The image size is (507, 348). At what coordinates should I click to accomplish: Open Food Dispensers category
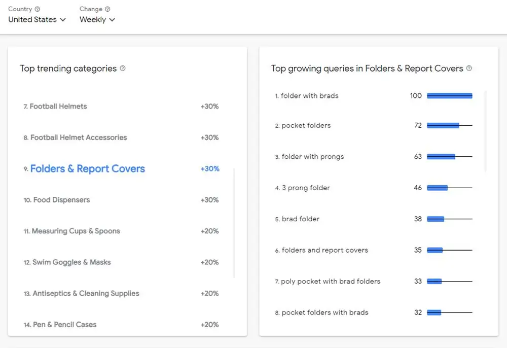61,200
